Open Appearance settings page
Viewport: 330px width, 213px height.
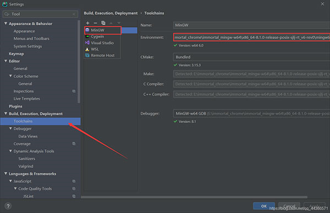pyautogui.click(x=24, y=31)
